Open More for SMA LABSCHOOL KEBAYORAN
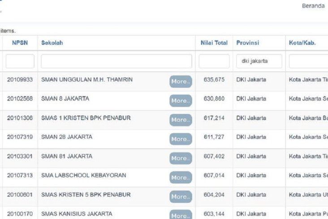This screenshot has width=328, height=219. click(x=181, y=178)
